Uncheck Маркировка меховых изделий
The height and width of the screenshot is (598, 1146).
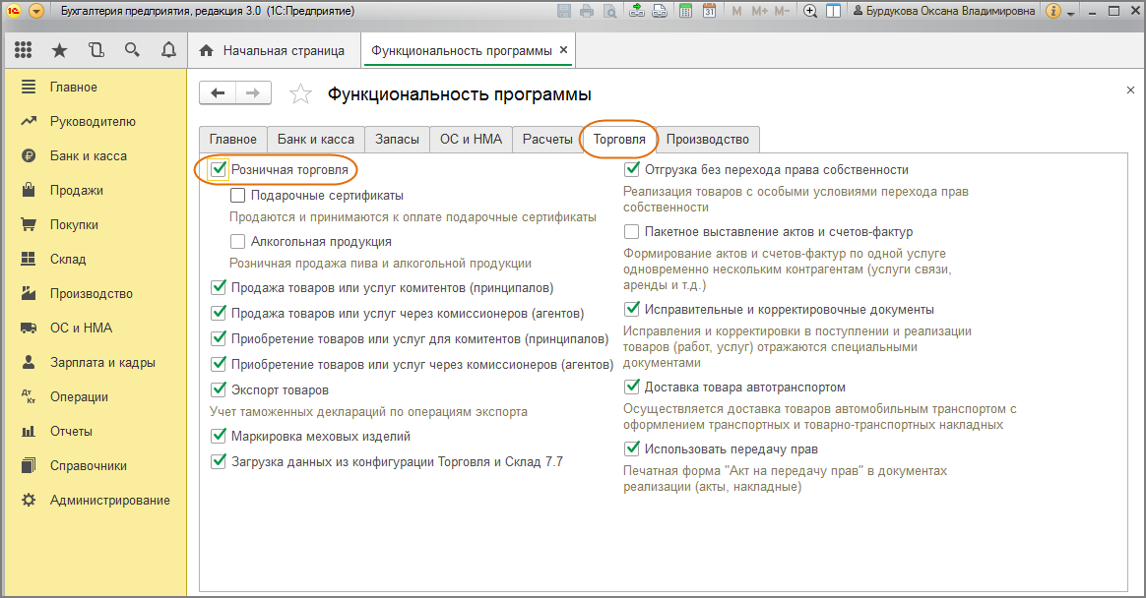click(219, 436)
